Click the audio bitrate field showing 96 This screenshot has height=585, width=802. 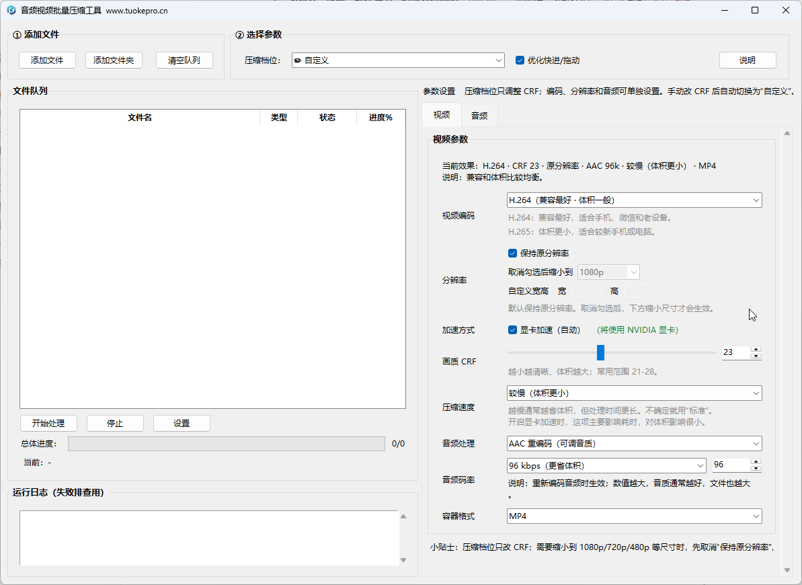click(731, 465)
